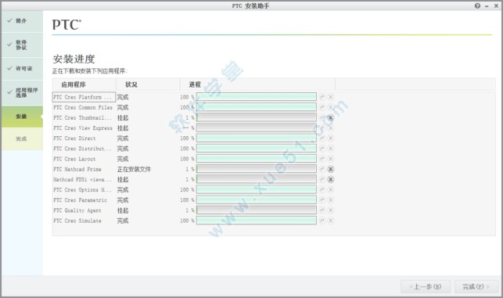Click the 完成 finish button
503x298 pixels.
tap(476, 286)
